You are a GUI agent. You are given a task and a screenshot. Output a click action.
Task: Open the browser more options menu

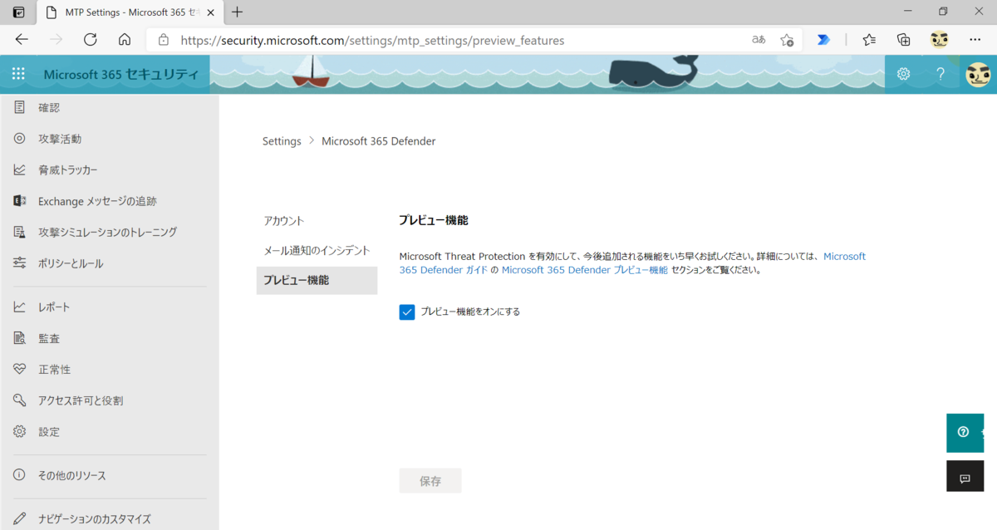975,40
